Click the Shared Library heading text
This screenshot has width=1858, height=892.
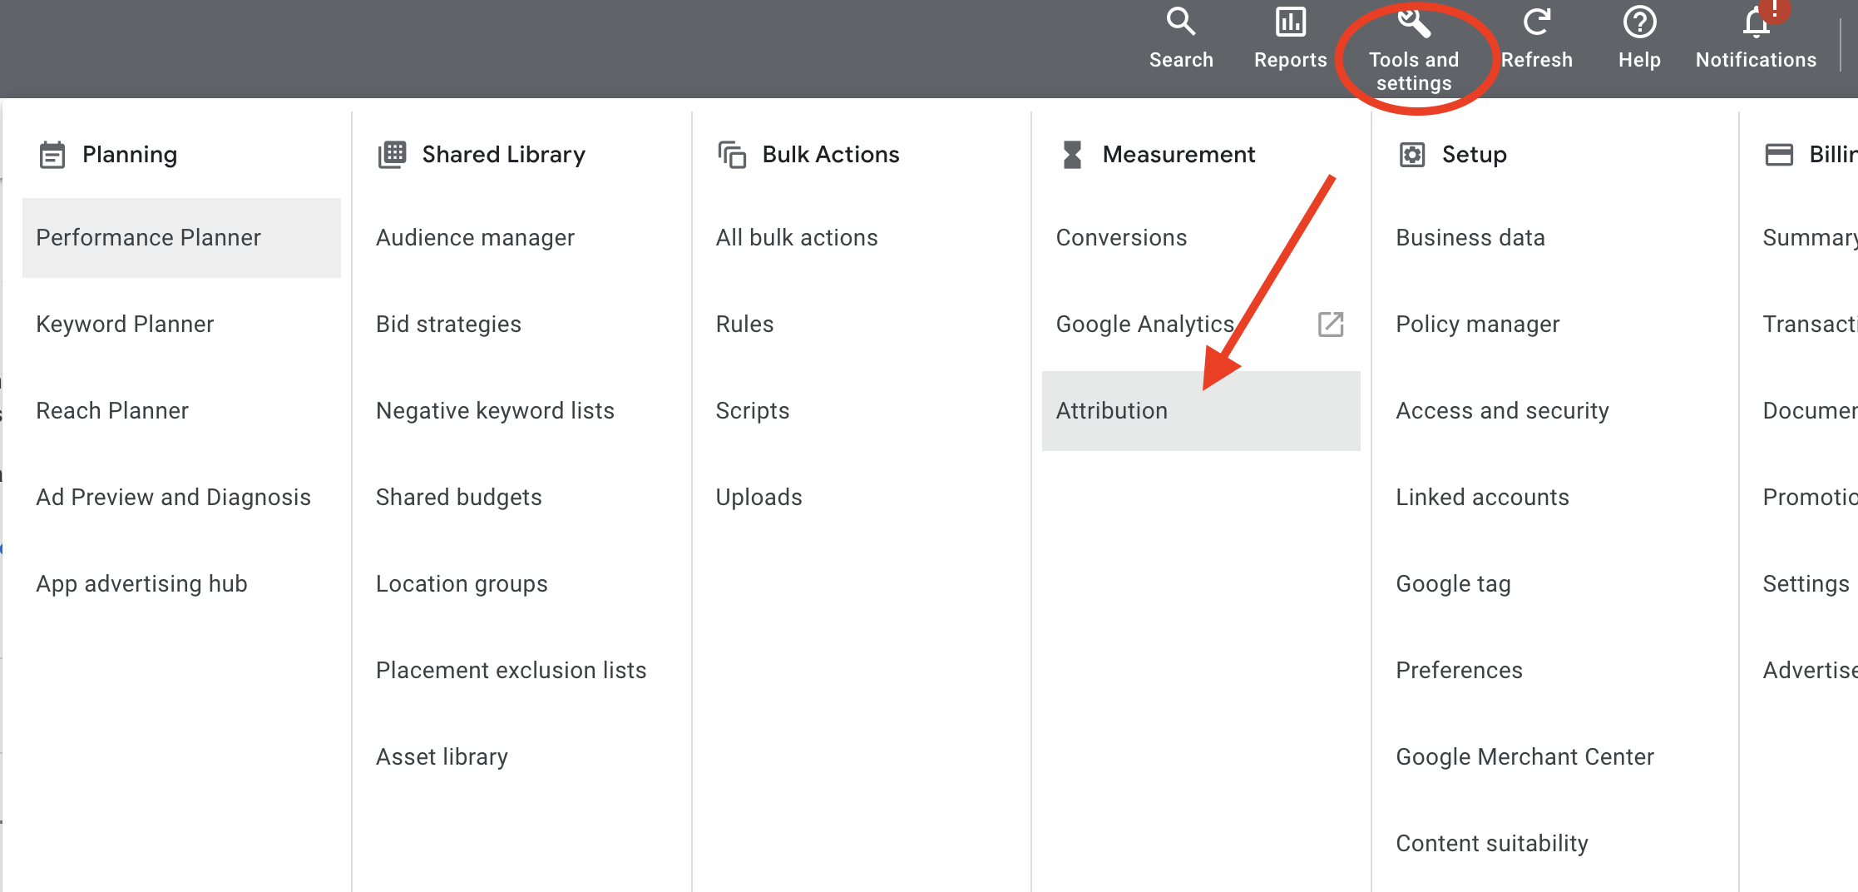point(503,155)
